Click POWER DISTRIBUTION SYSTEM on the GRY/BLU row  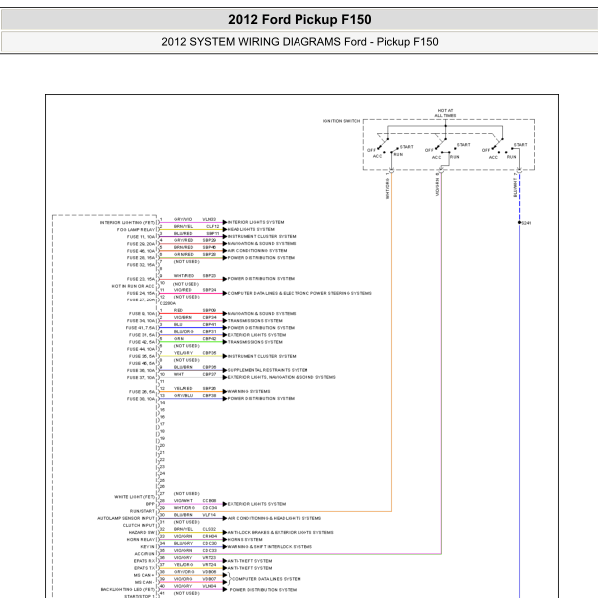point(261,399)
